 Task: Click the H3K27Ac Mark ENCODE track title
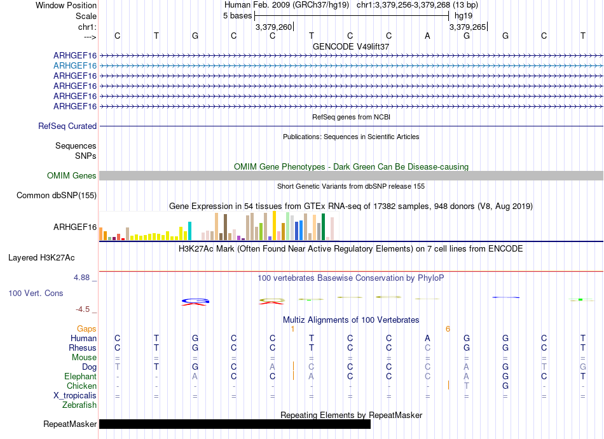coord(351,248)
